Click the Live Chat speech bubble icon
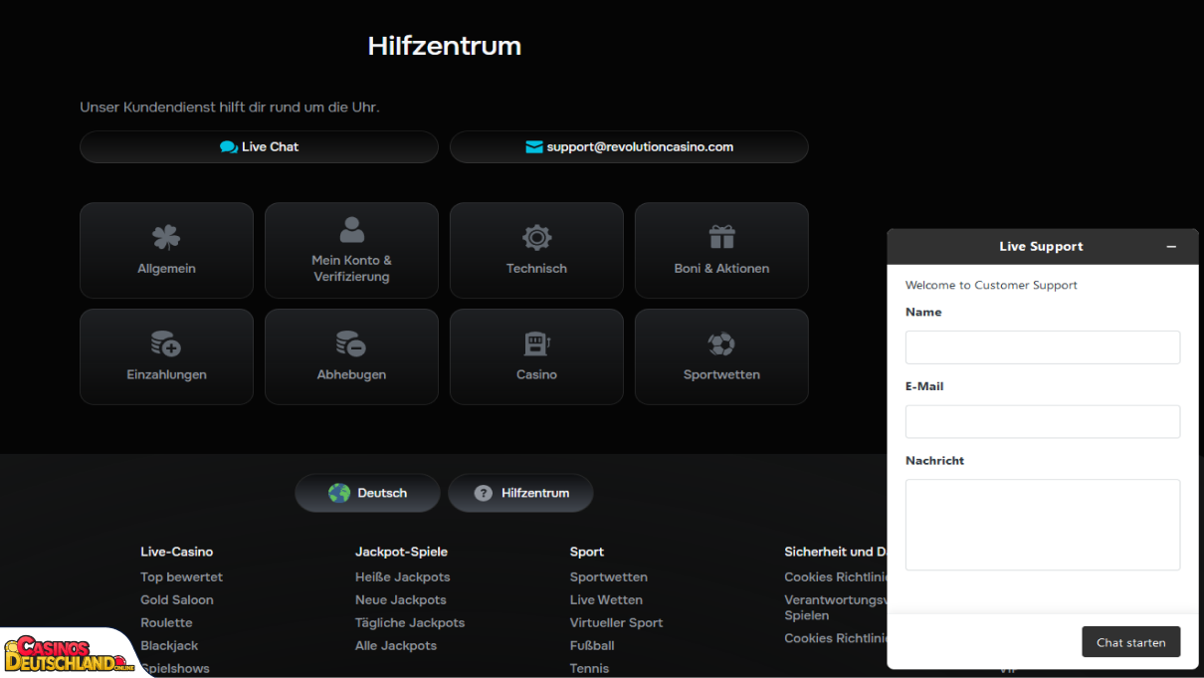Image resolution: width=1204 pixels, height=678 pixels. pyautogui.click(x=229, y=147)
